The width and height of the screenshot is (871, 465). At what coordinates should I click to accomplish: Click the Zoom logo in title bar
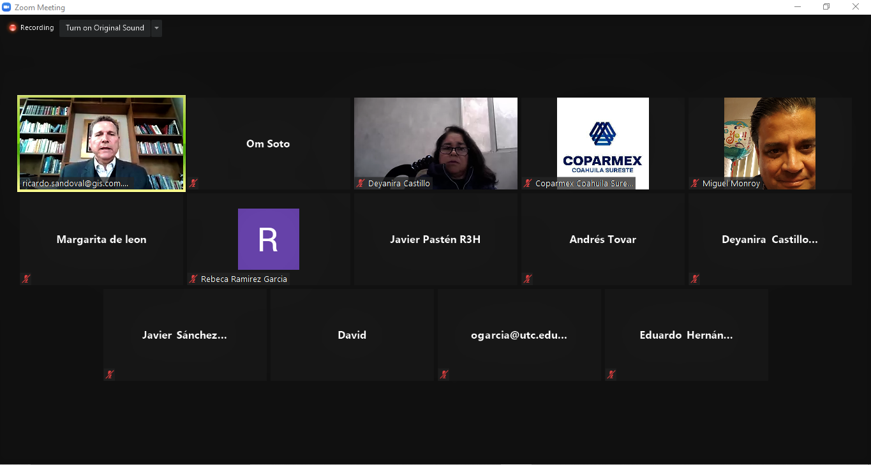[x=7, y=8]
